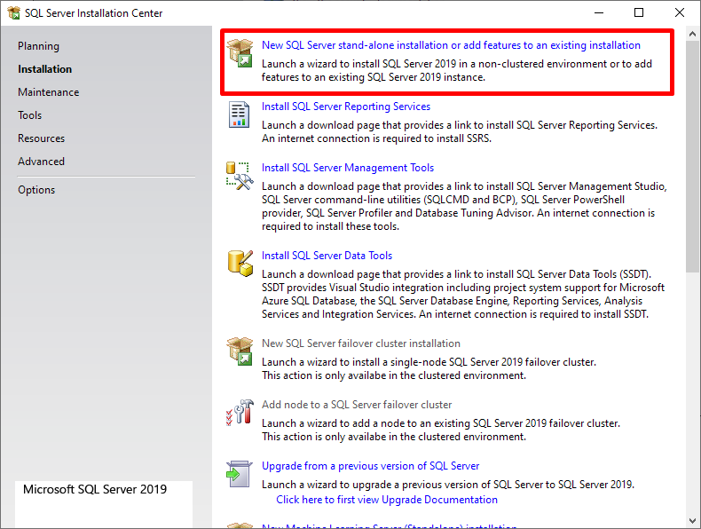Click the Management Tools wrench icon
Image resolution: width=701 pixels, height=529 pixels.
[x=240, y=176]
